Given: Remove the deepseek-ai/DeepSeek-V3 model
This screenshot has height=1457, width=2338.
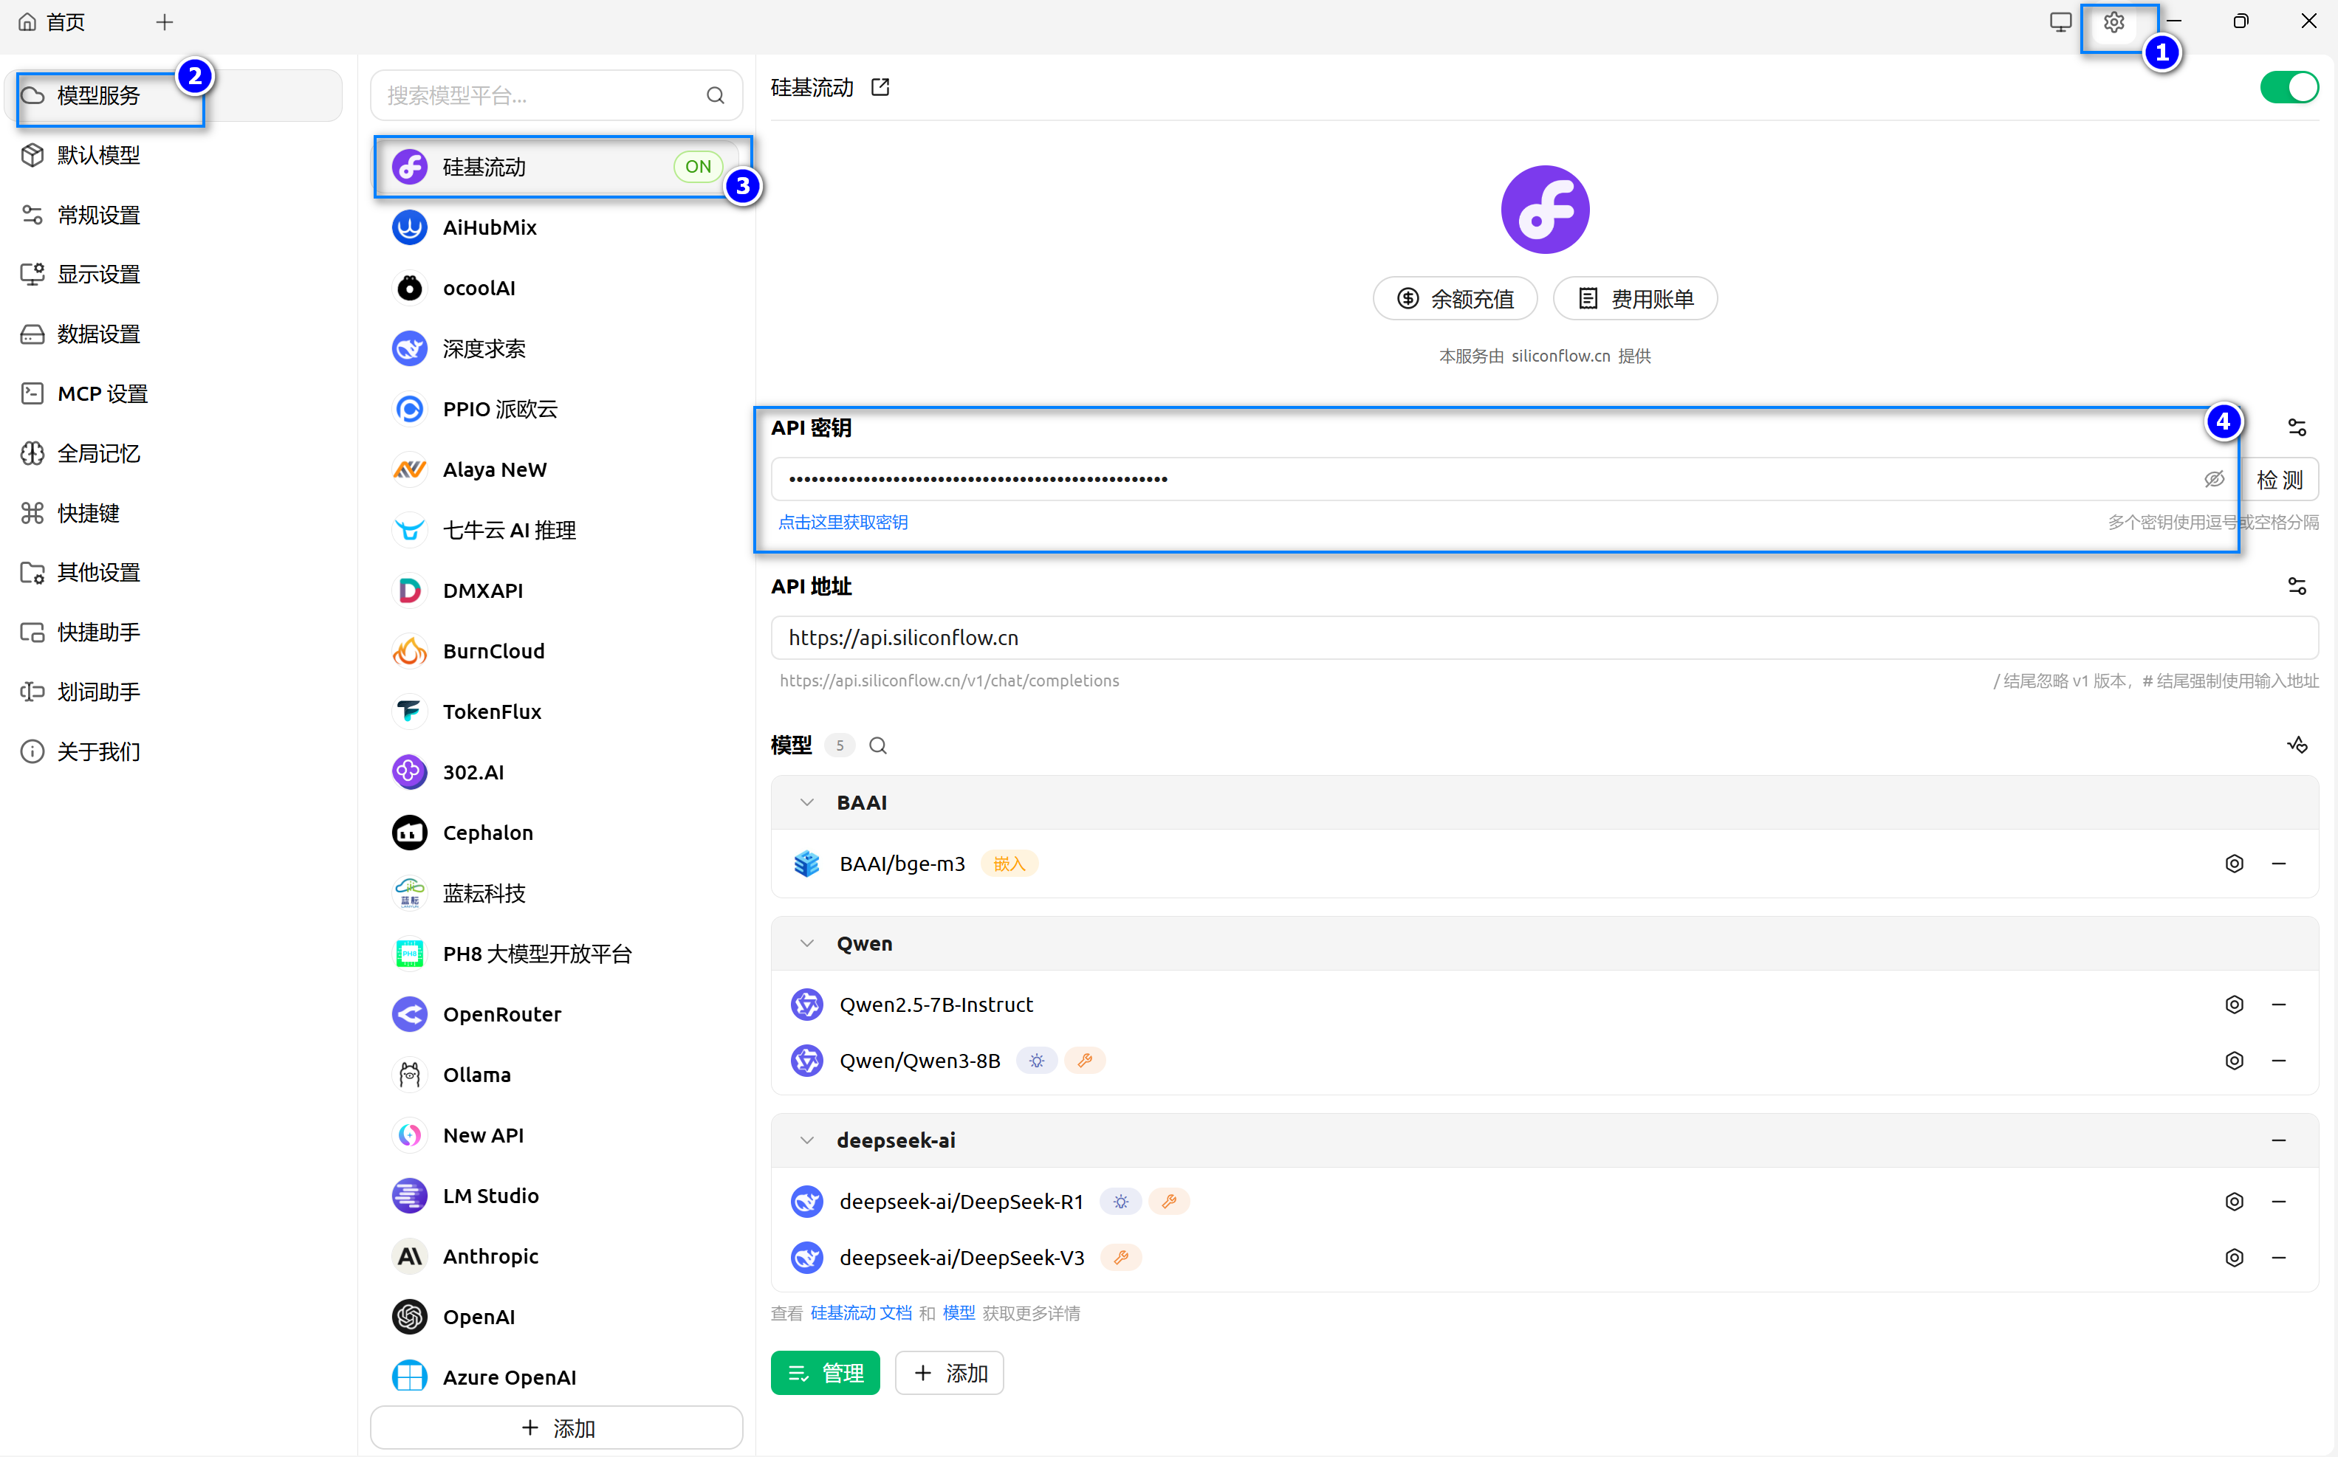Looking at the screenshot, I should click(x=2279, y=1258).
